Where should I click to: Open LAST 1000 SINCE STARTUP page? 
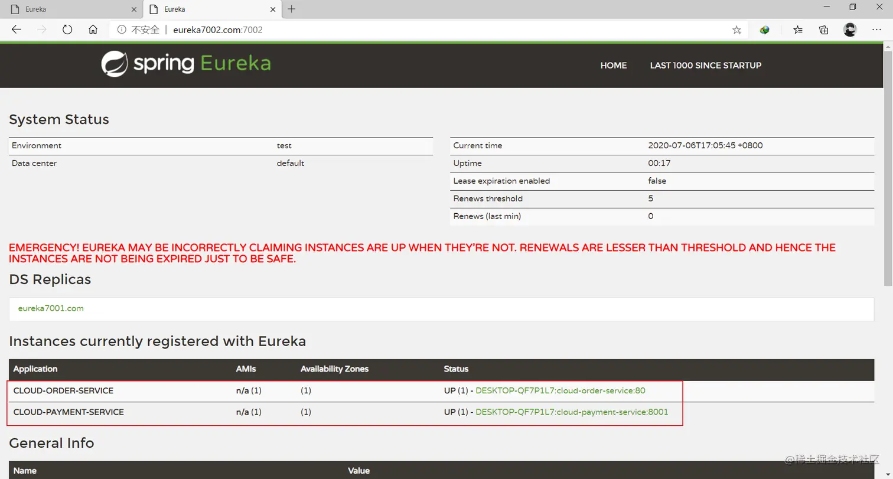point(706,66)
